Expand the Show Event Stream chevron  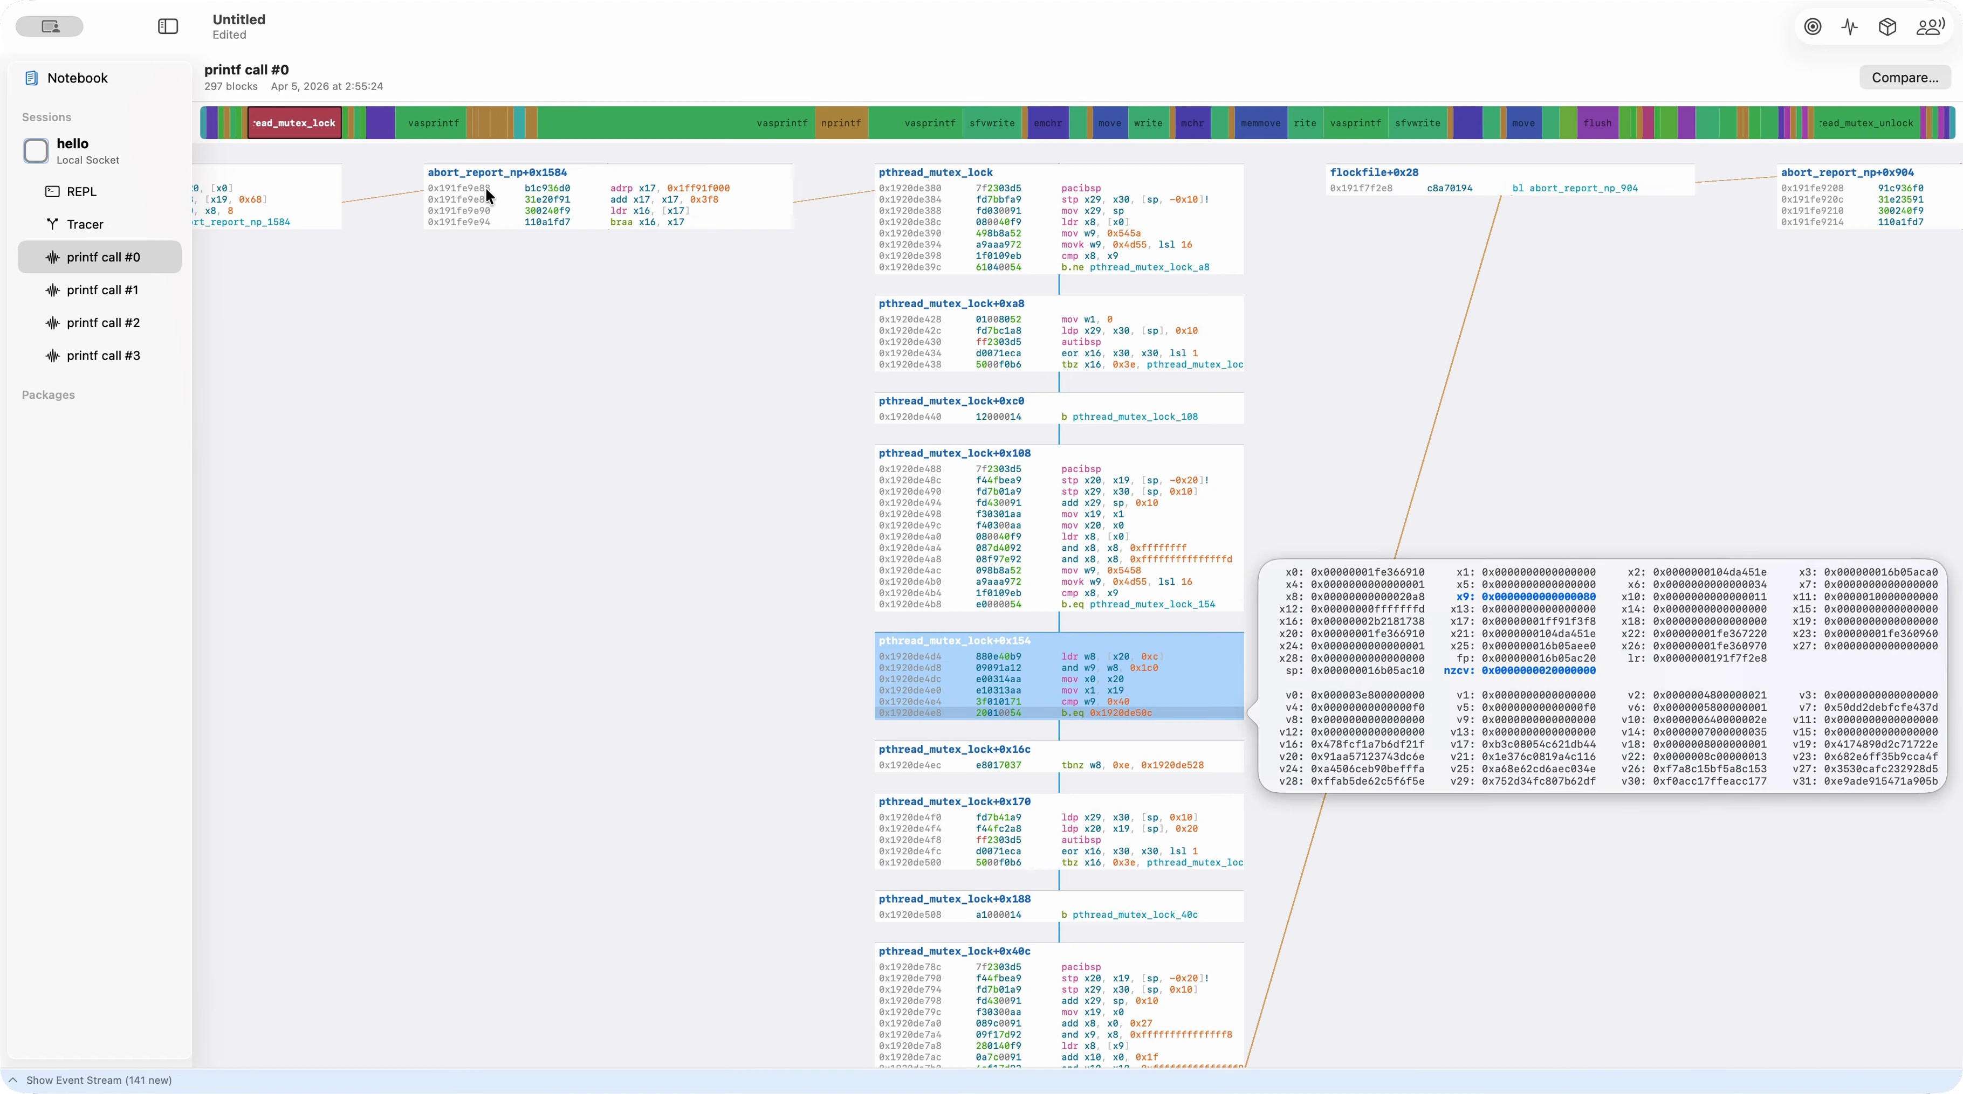pyautogui.click(x=13, y=1081)
